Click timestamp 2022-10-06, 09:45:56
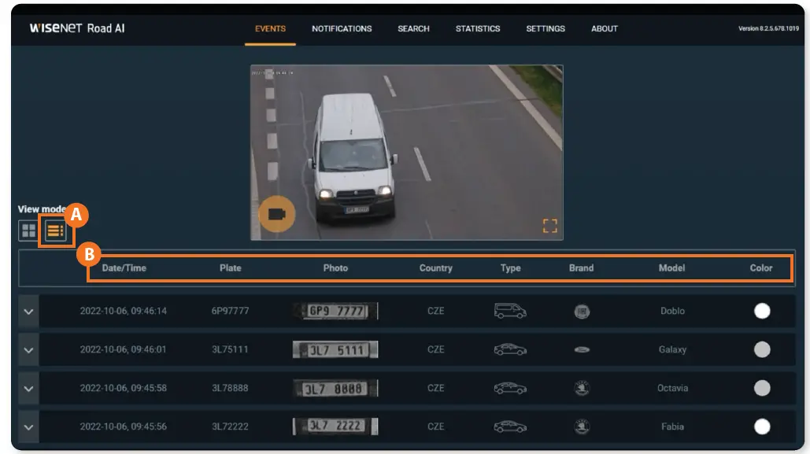The width and height of the screenshot is (810, 454). pyautogui.click(x=123, y=426)
